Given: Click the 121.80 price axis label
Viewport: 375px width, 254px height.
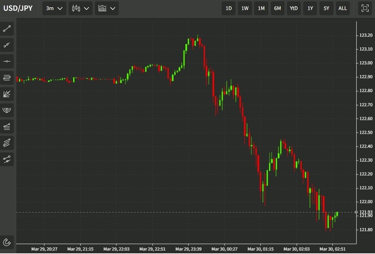Looking at the screenshot, I should coord(366,229).
